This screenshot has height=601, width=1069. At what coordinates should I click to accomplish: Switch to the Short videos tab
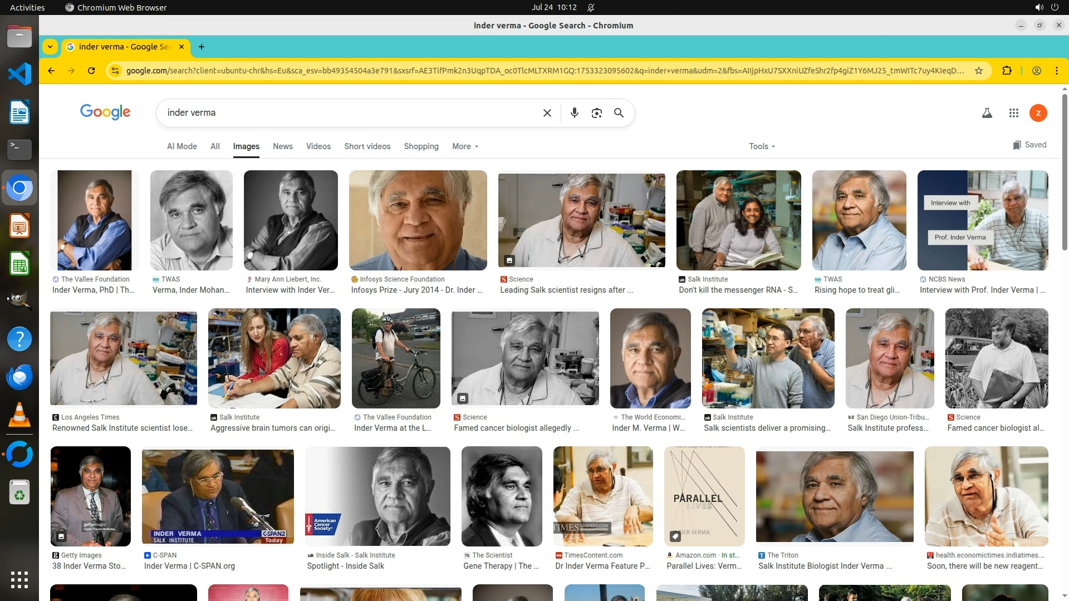coord(367,146)
